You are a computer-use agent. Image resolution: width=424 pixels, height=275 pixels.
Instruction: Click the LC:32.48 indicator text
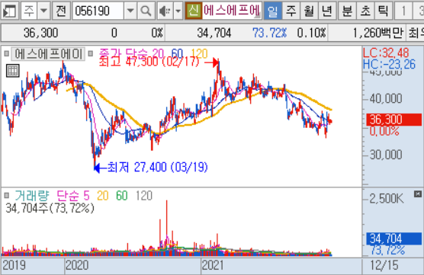tap(386, 53)
